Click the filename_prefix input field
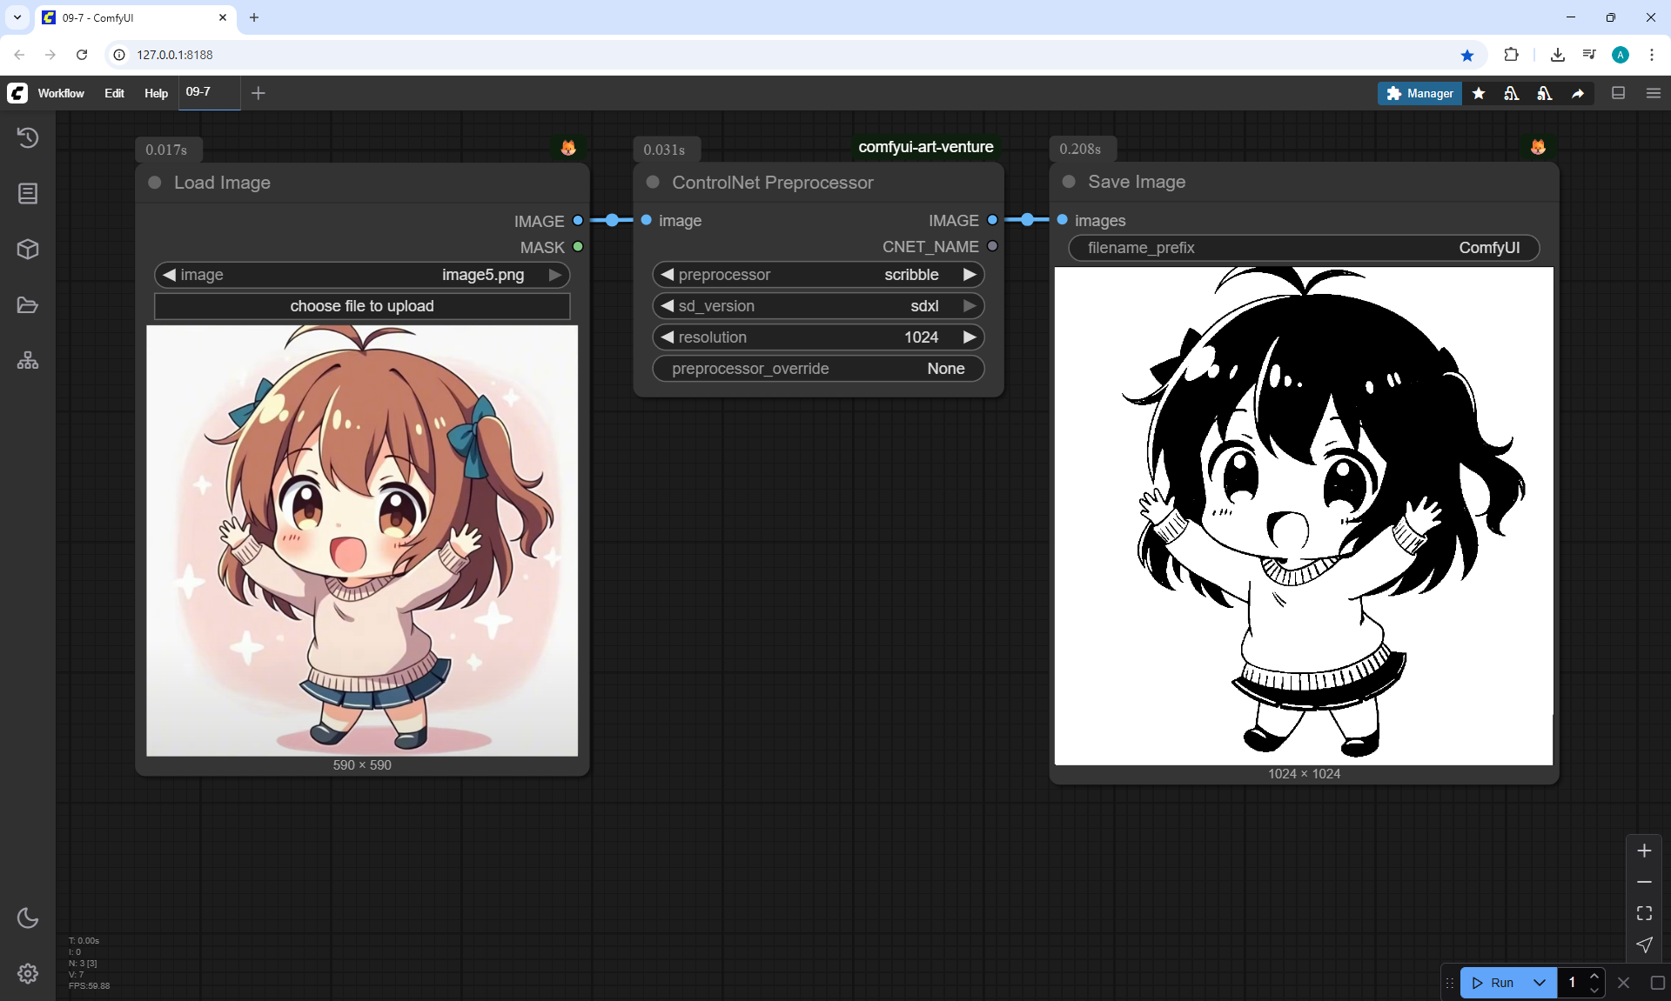1671x1001 pixels. tap(1304, 248)
